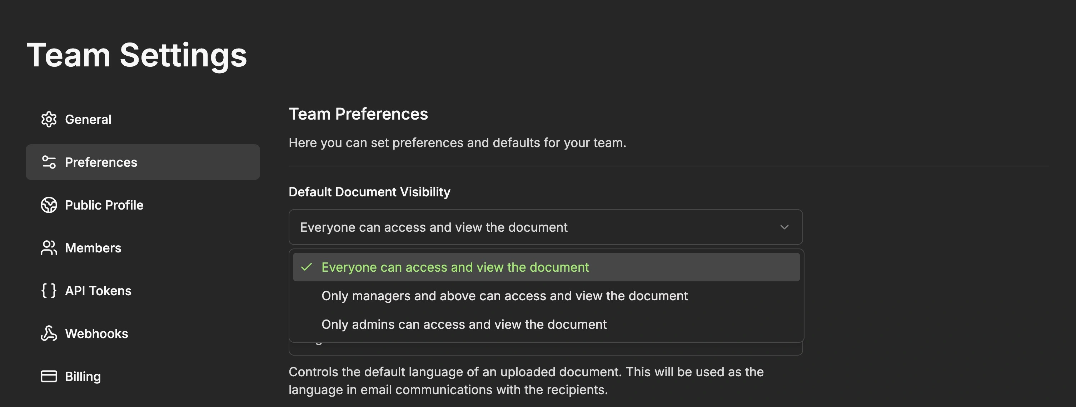
Task: Click the General gear icon
Action: click(x=49, y=119)
